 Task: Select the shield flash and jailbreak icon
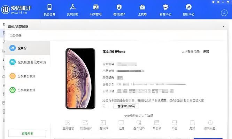119,10
